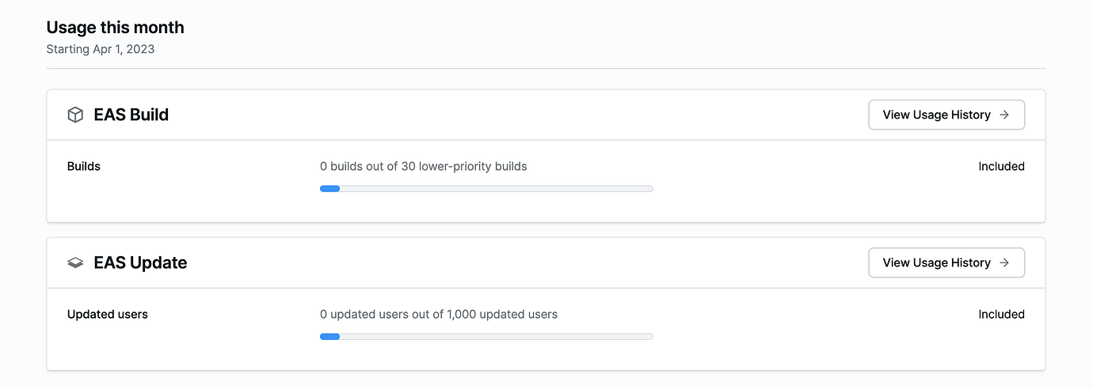Select the EAS Build section heading
1093x389 pixels.
point(131,115)
